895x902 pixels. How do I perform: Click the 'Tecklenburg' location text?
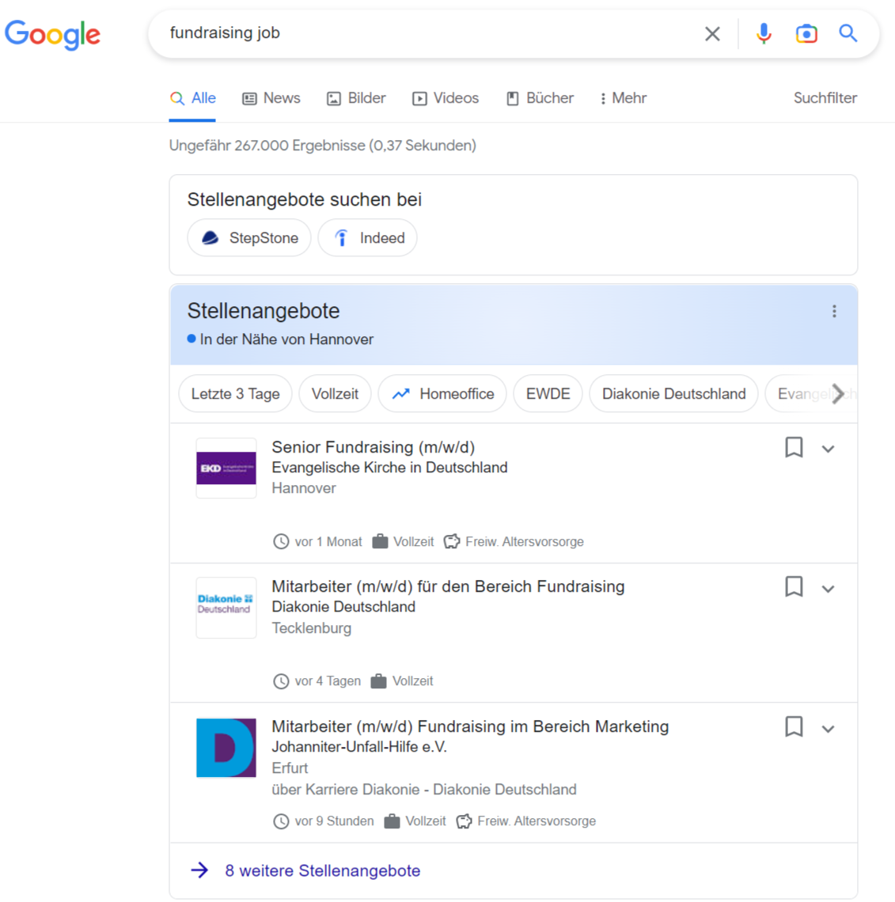coord(311,627)
